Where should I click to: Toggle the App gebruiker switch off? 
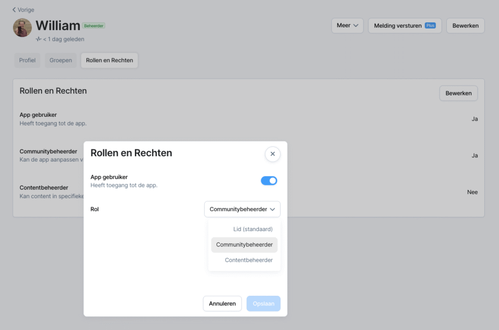click(269, 180)
